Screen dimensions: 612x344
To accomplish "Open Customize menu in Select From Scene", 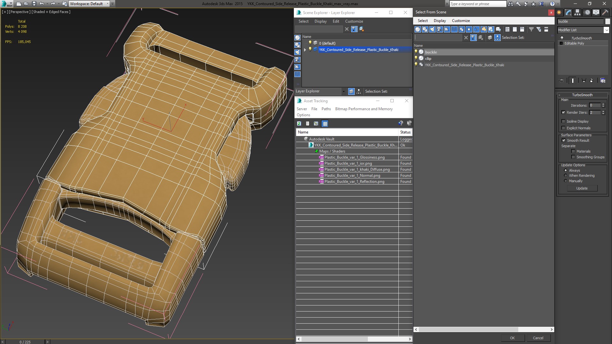I will point(461,21).
